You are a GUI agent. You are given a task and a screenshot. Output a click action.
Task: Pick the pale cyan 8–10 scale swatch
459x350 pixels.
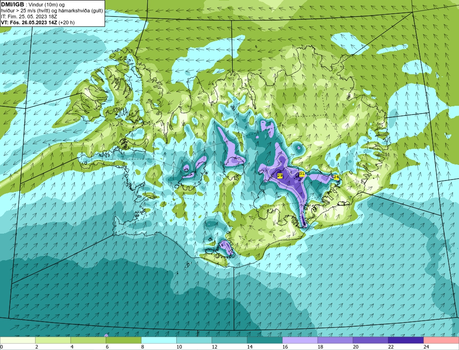point(159,340)
